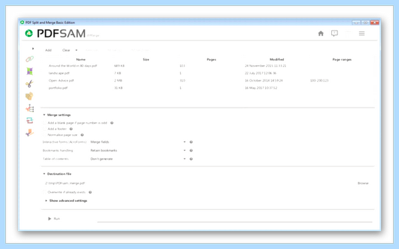This screenshot has height=249, width=399.
Task: Select the green and purple grid sidebar icon
Action: [x=29, y=72]
